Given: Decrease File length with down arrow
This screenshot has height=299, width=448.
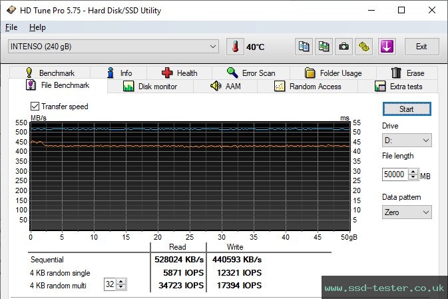Looking at the screenshot, I should [413, 178].
